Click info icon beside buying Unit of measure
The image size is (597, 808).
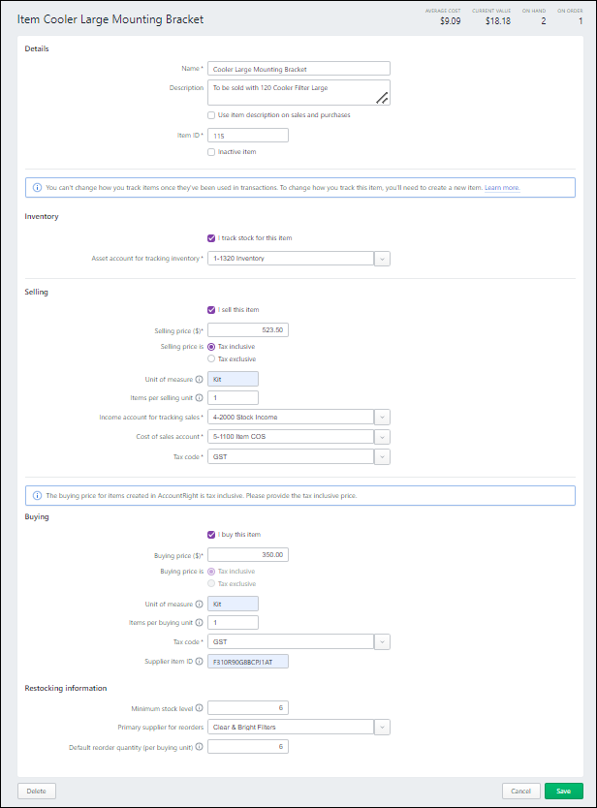(200, 603)
